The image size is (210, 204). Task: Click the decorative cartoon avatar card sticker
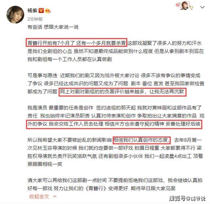coord(185,6)
